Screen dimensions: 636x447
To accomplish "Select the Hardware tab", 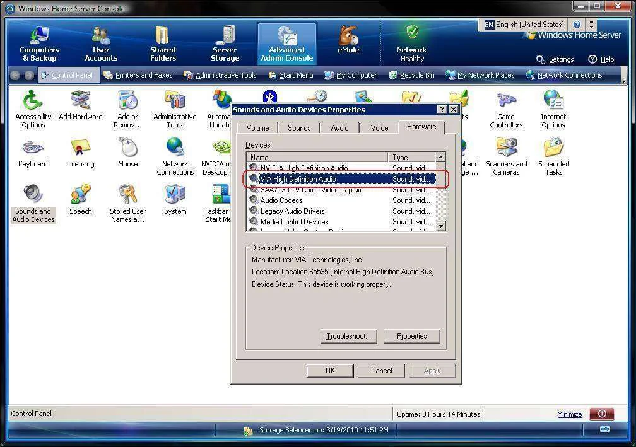I will 421,127.
